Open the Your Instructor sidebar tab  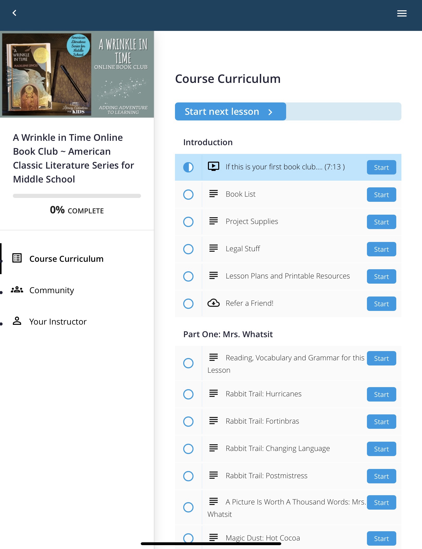(x=58, y=322)
